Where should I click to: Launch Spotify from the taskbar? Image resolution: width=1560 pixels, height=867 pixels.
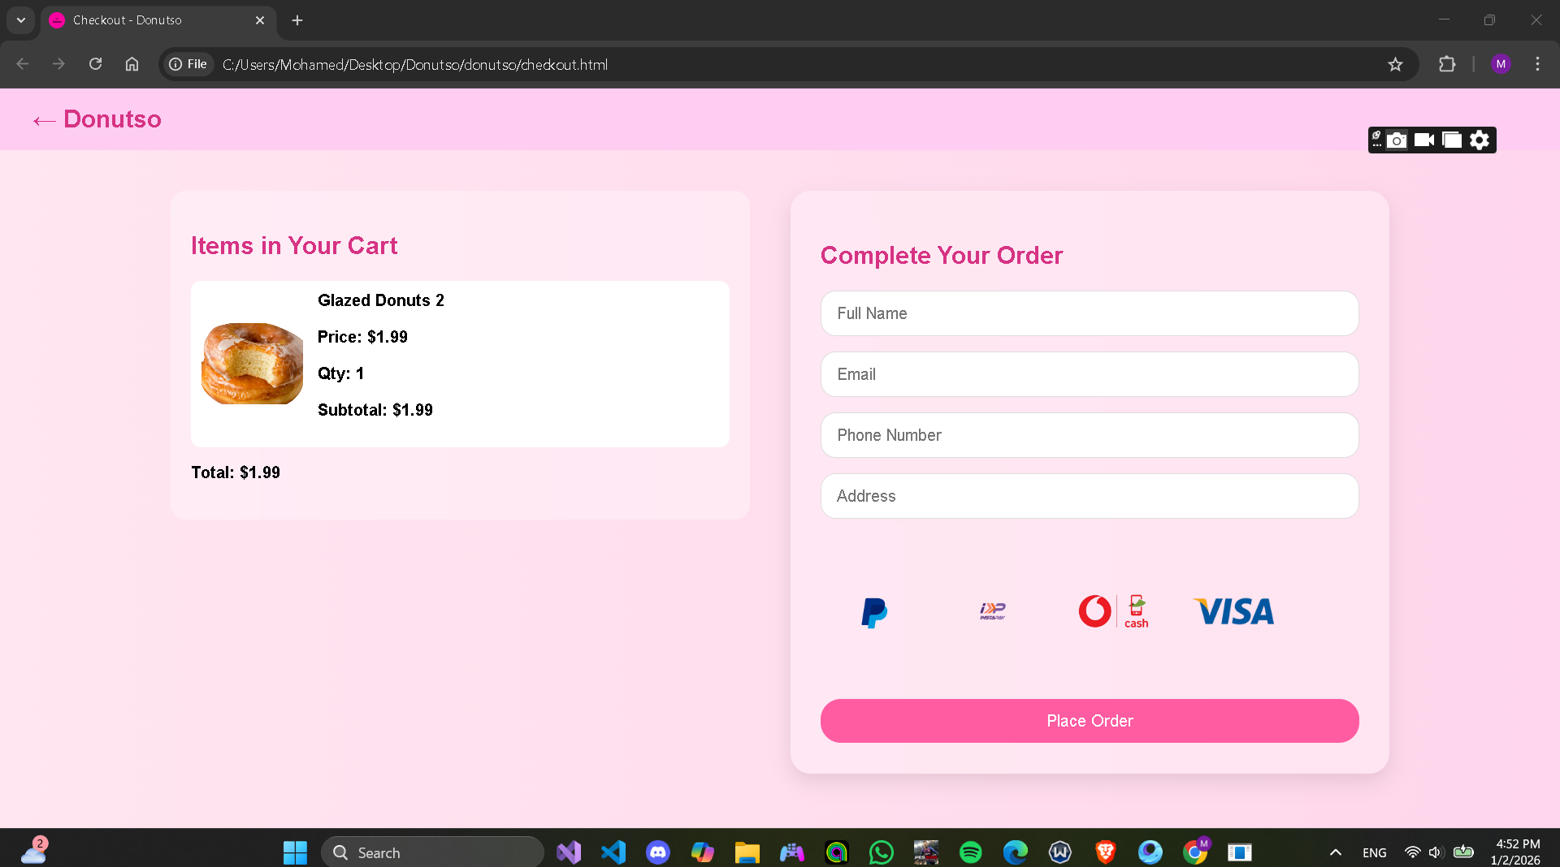970,852
